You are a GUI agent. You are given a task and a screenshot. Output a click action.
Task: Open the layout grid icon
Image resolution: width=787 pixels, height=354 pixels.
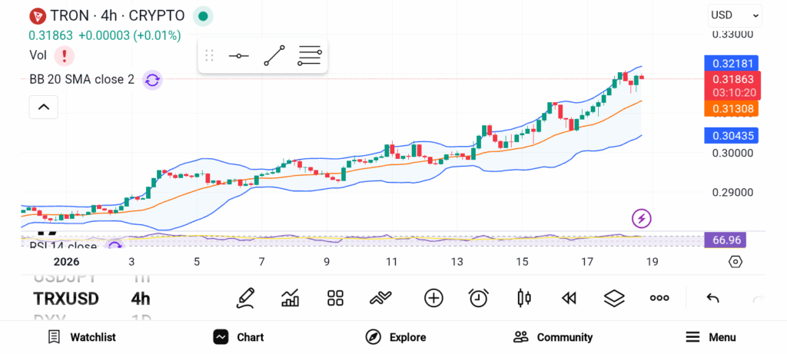pos(335,298)
